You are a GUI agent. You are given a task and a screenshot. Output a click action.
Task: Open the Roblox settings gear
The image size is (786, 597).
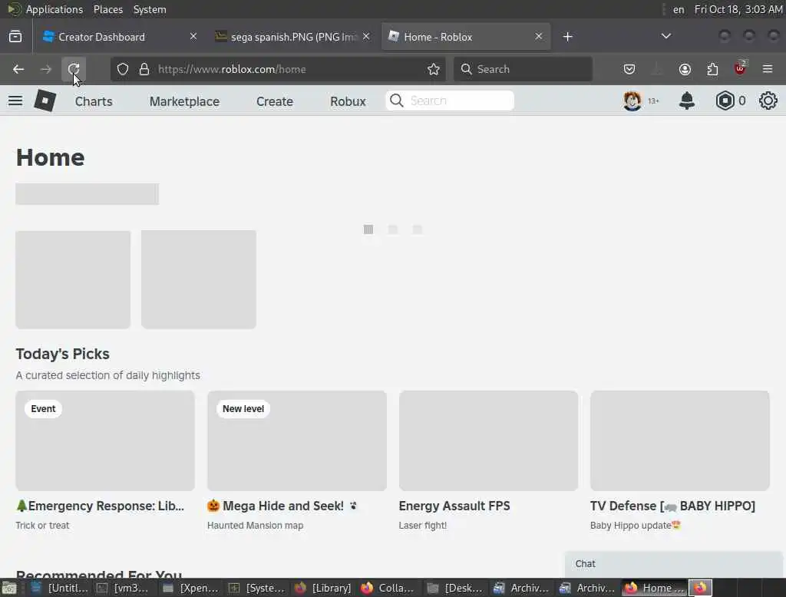click(768, 101)
